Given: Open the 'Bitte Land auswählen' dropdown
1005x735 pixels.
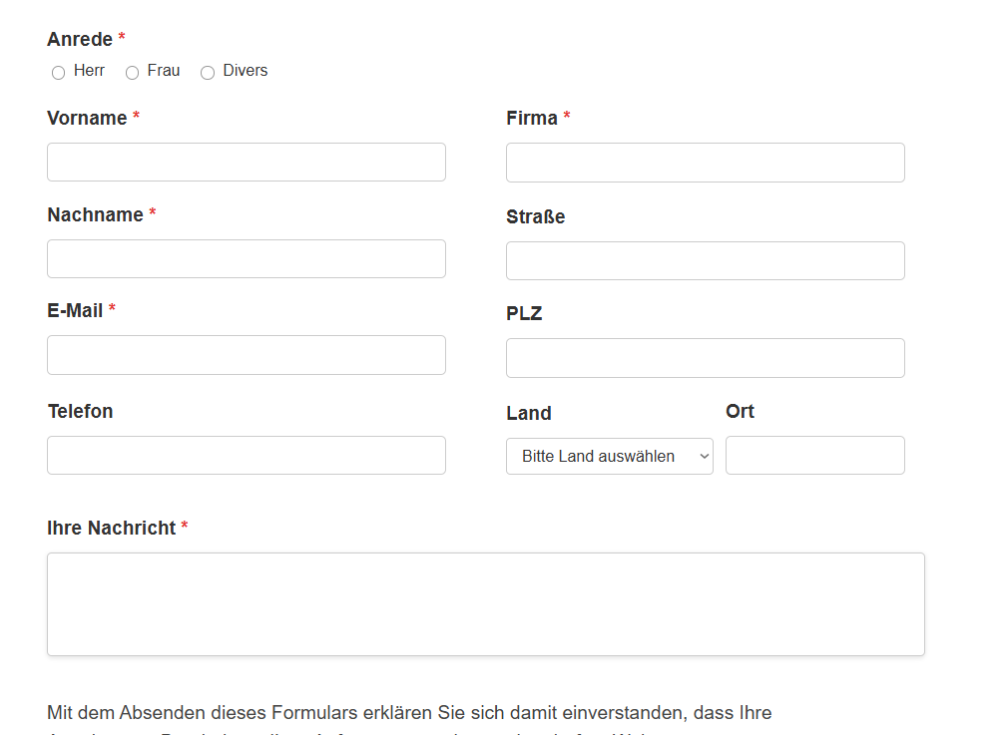Looking at the screenshot, I should tap(609, 456).
